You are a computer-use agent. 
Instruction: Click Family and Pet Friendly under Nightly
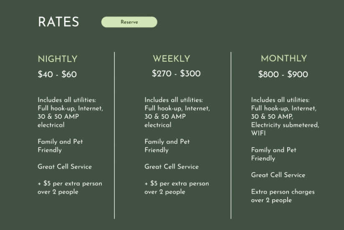click(x=60, y=146)
